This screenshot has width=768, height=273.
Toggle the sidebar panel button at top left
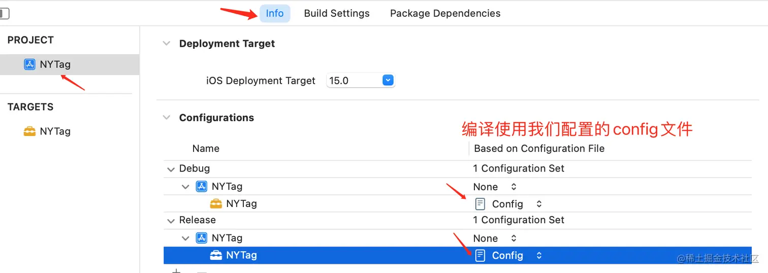click(4, 14)
